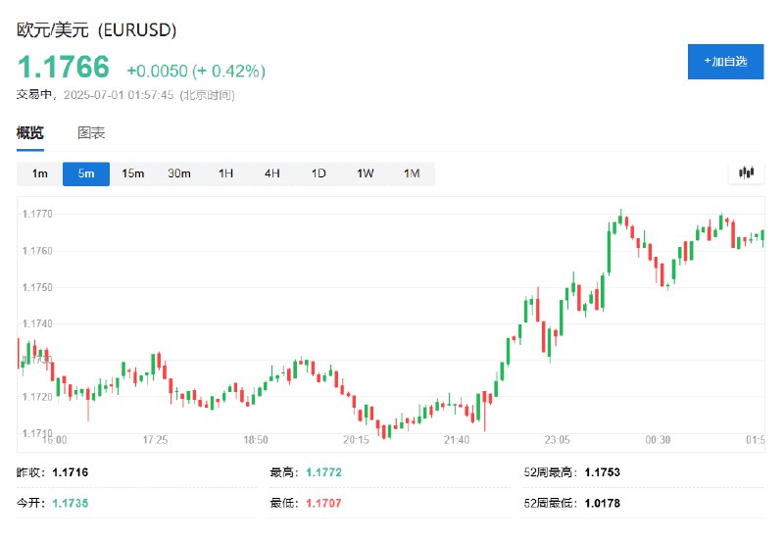Click the 23:05 time axis label
Image resolution: width=784 pixels, height=541 pixels.
coord(557,440)
